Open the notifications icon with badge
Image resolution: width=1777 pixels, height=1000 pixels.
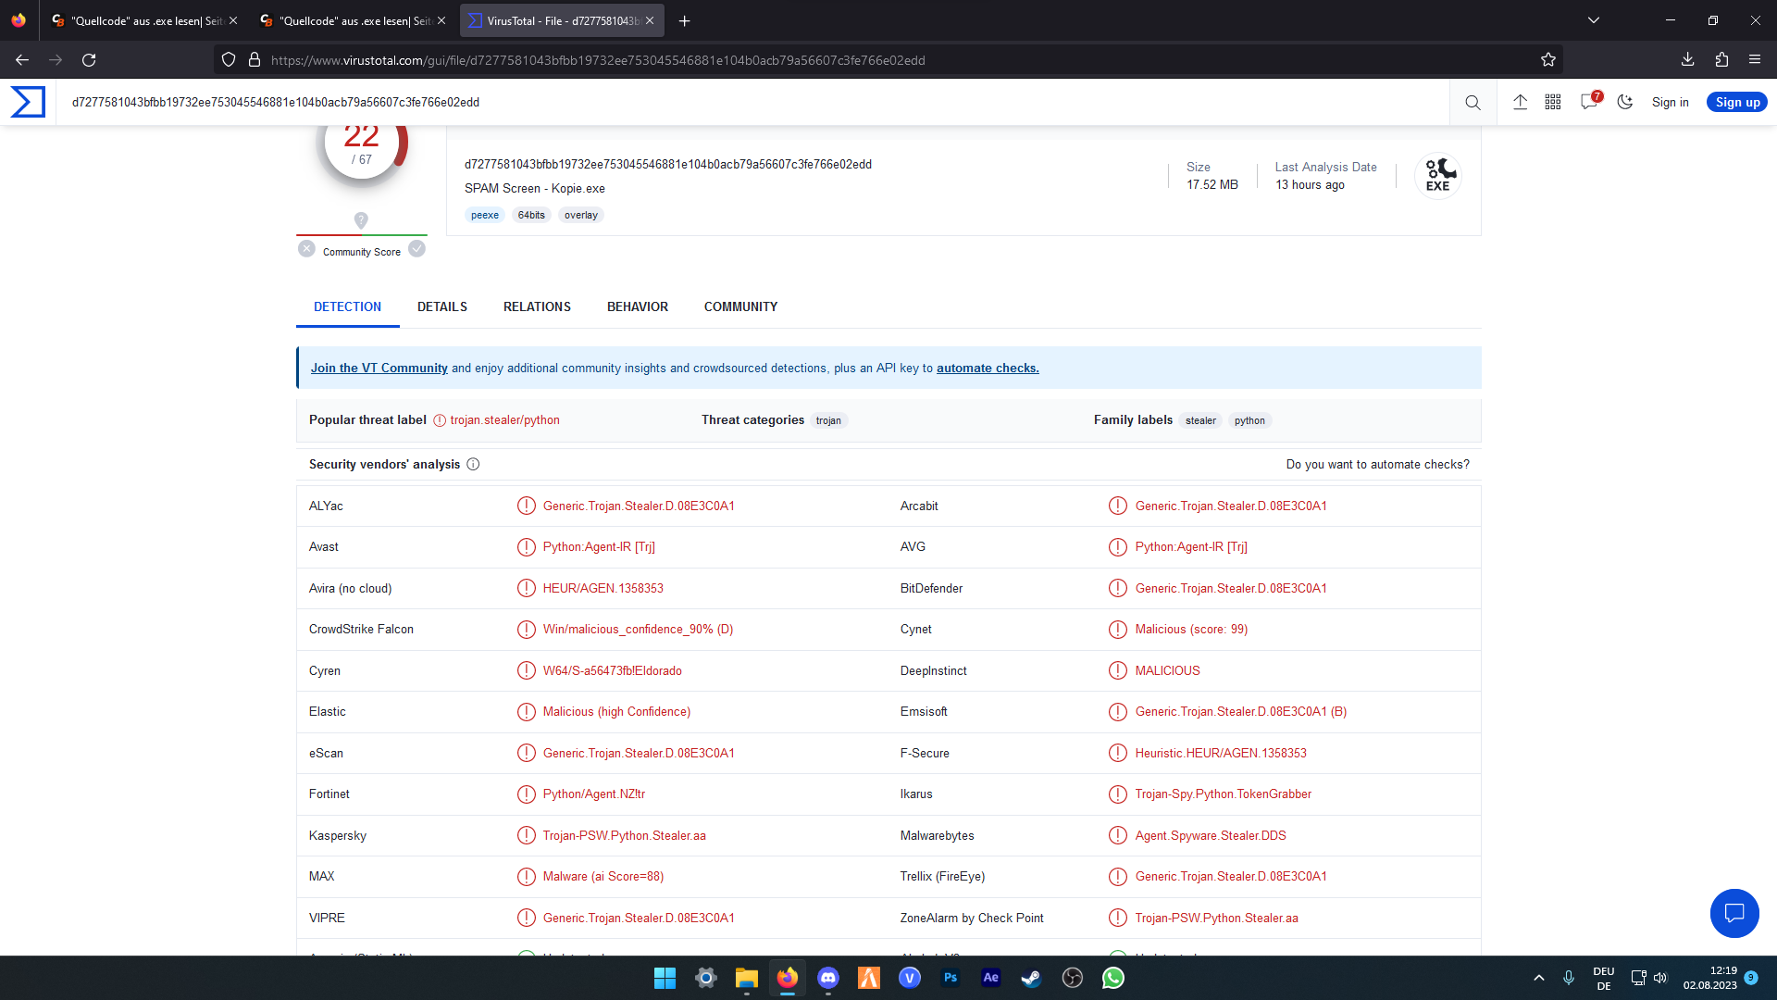tap(1589, 102)
